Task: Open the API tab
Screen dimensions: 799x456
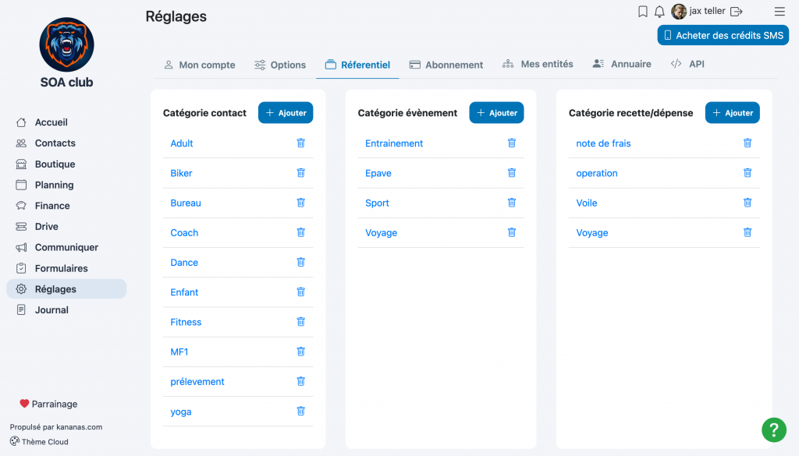Action: pos(687,64)
